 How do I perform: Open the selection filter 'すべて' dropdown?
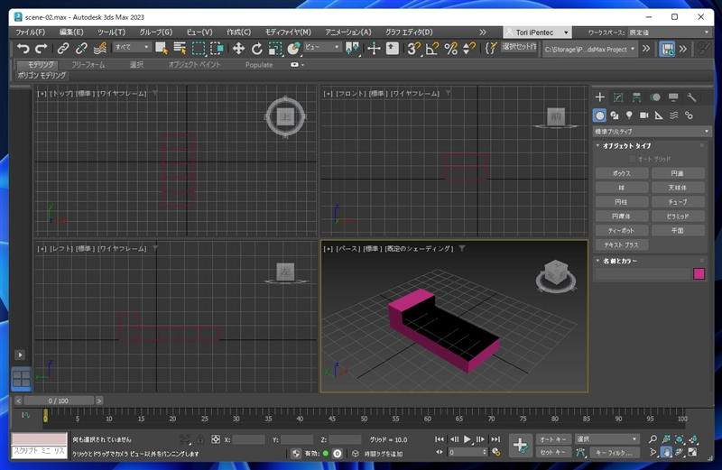132,47
